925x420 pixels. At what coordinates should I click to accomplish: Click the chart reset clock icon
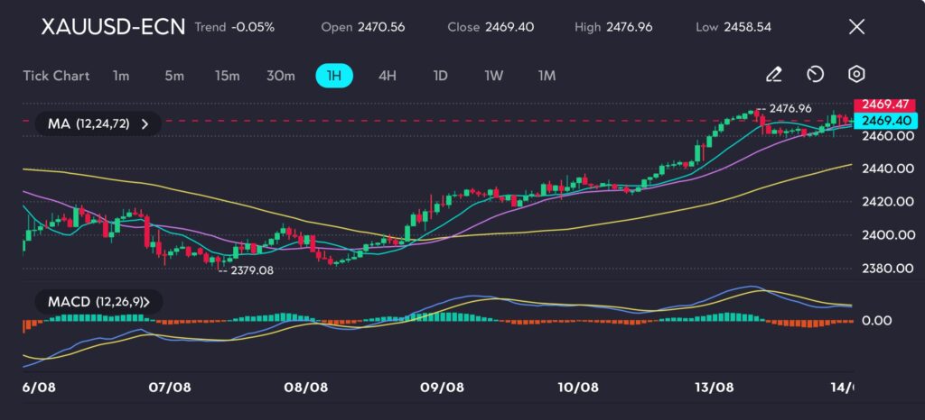[815, 75]
